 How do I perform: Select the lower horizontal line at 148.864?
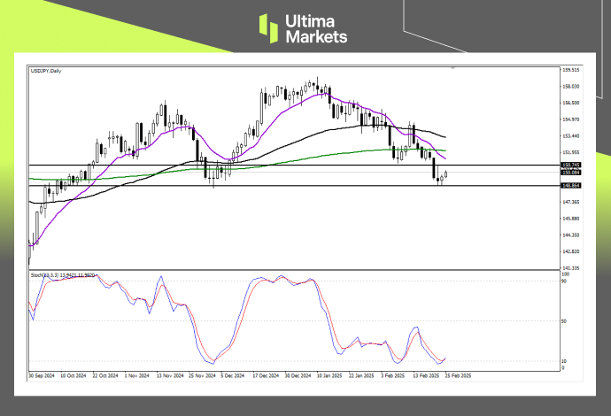pos(266,186)
